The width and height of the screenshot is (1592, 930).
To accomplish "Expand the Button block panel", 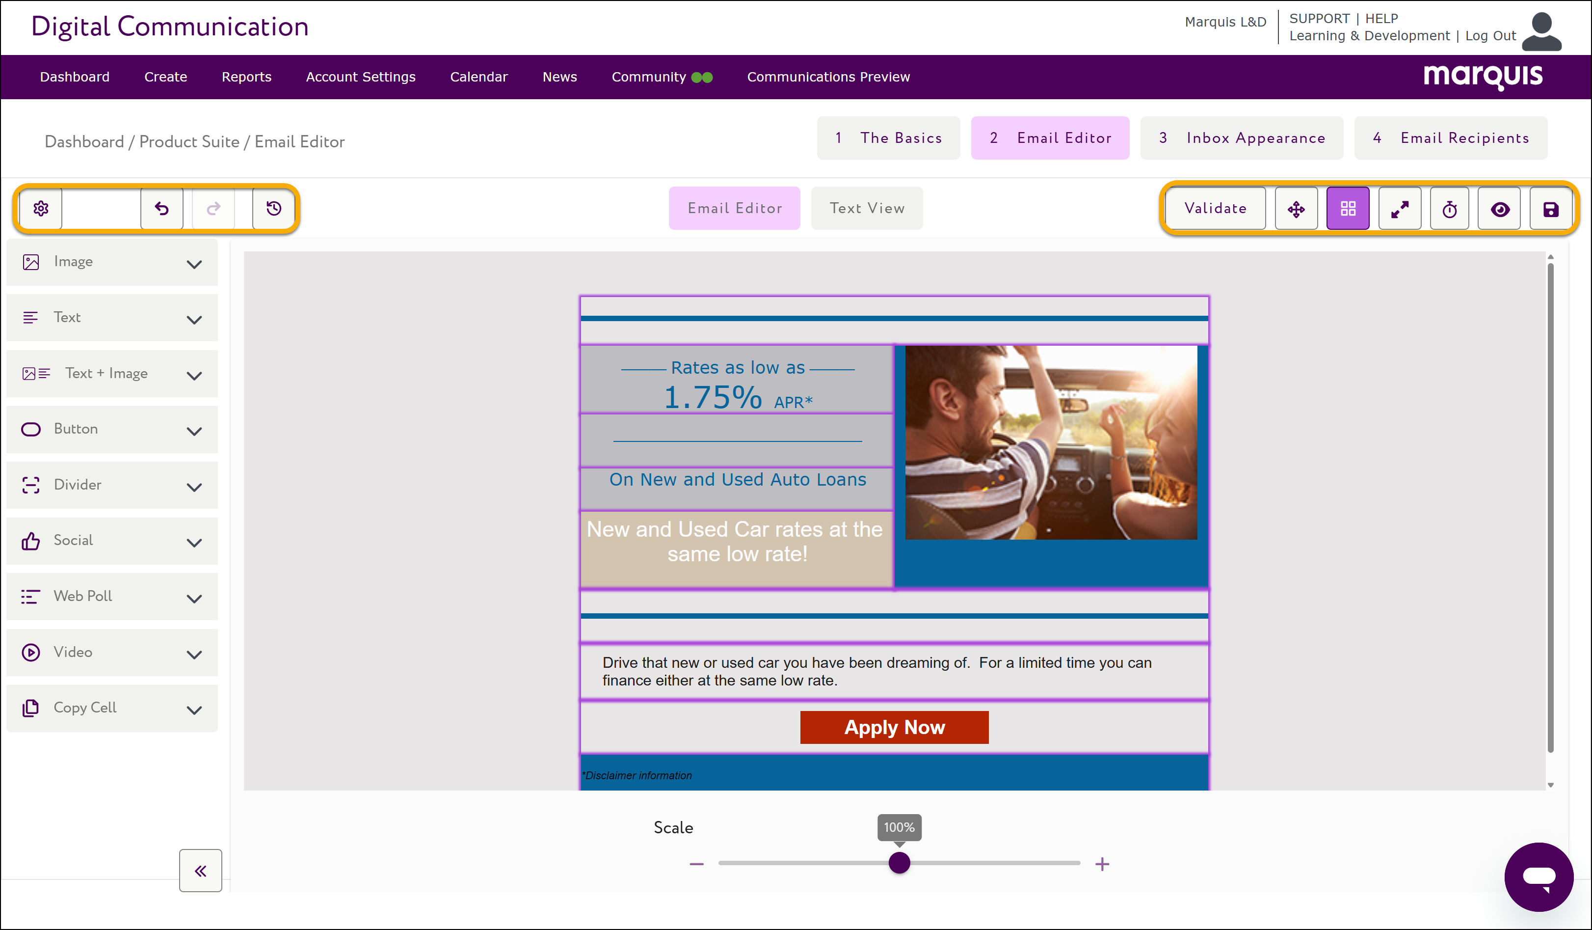I will (112, 429).
